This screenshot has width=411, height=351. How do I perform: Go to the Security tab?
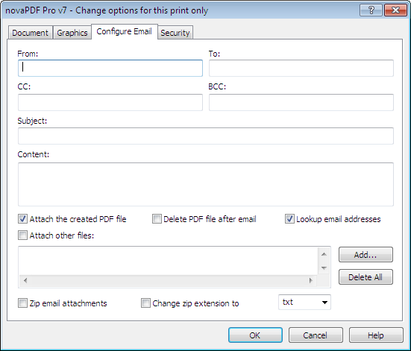click(x=175, y=33)
